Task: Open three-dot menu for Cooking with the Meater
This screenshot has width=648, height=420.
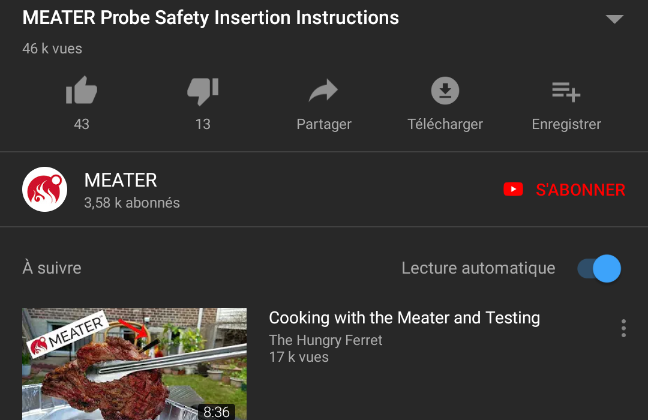Action: coord(623,328)
